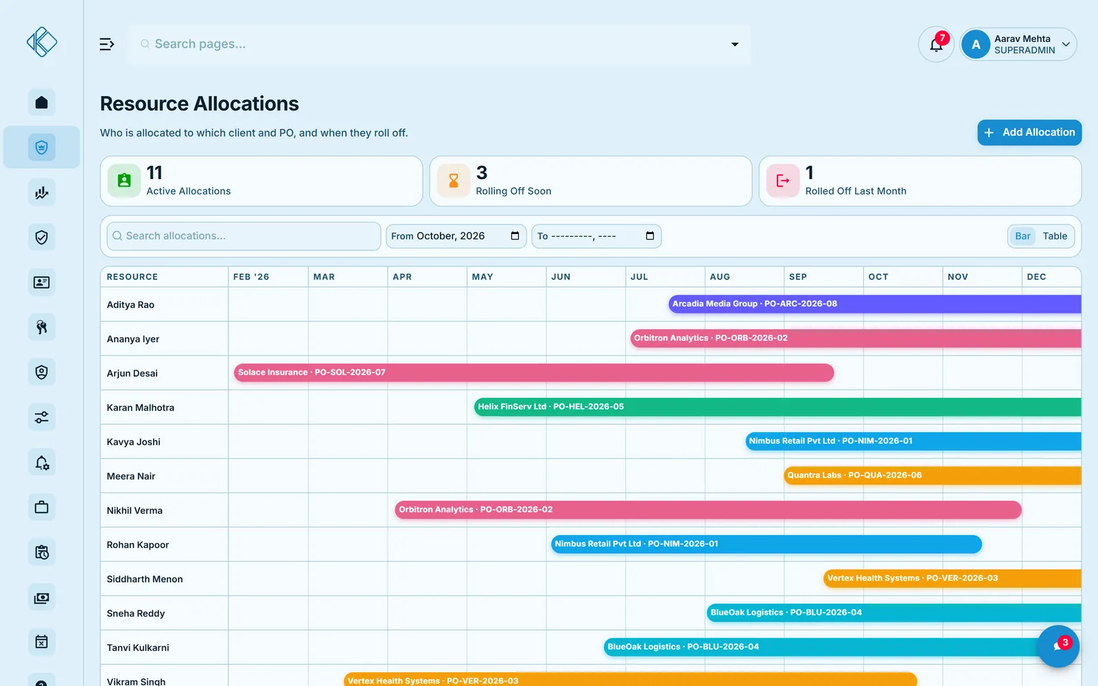
Task: Select Nikhil Verma's Orbitron Analytics bar
Action: (x=708, y=510)
